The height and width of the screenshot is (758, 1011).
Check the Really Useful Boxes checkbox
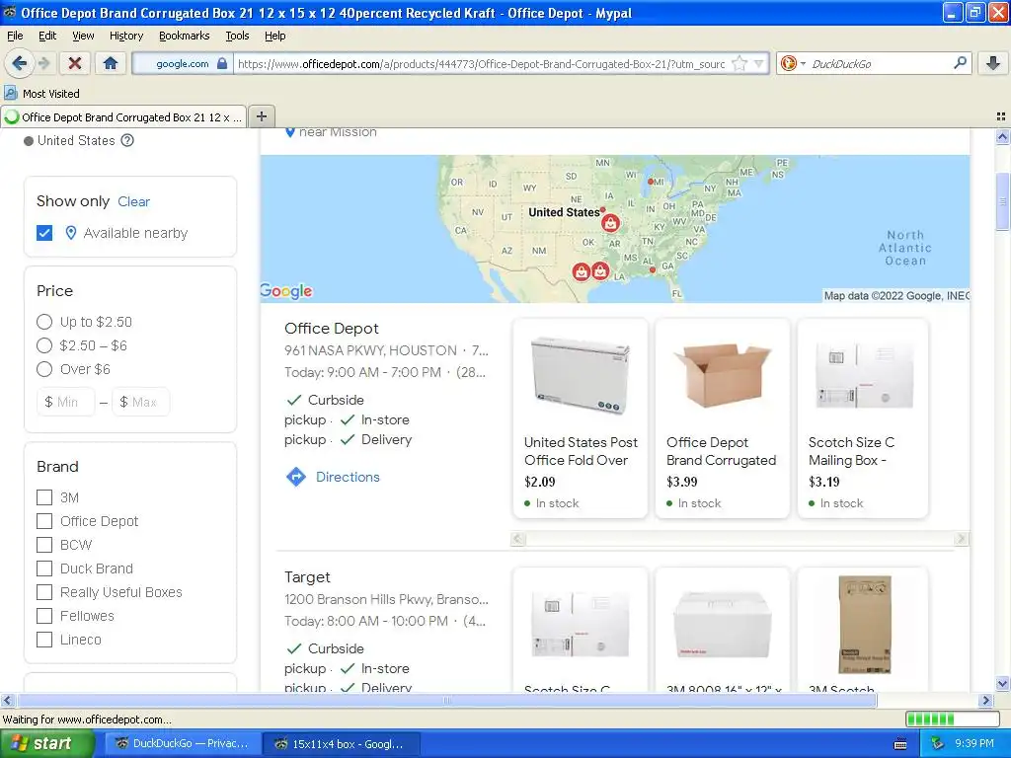click(x=44, y=592)
